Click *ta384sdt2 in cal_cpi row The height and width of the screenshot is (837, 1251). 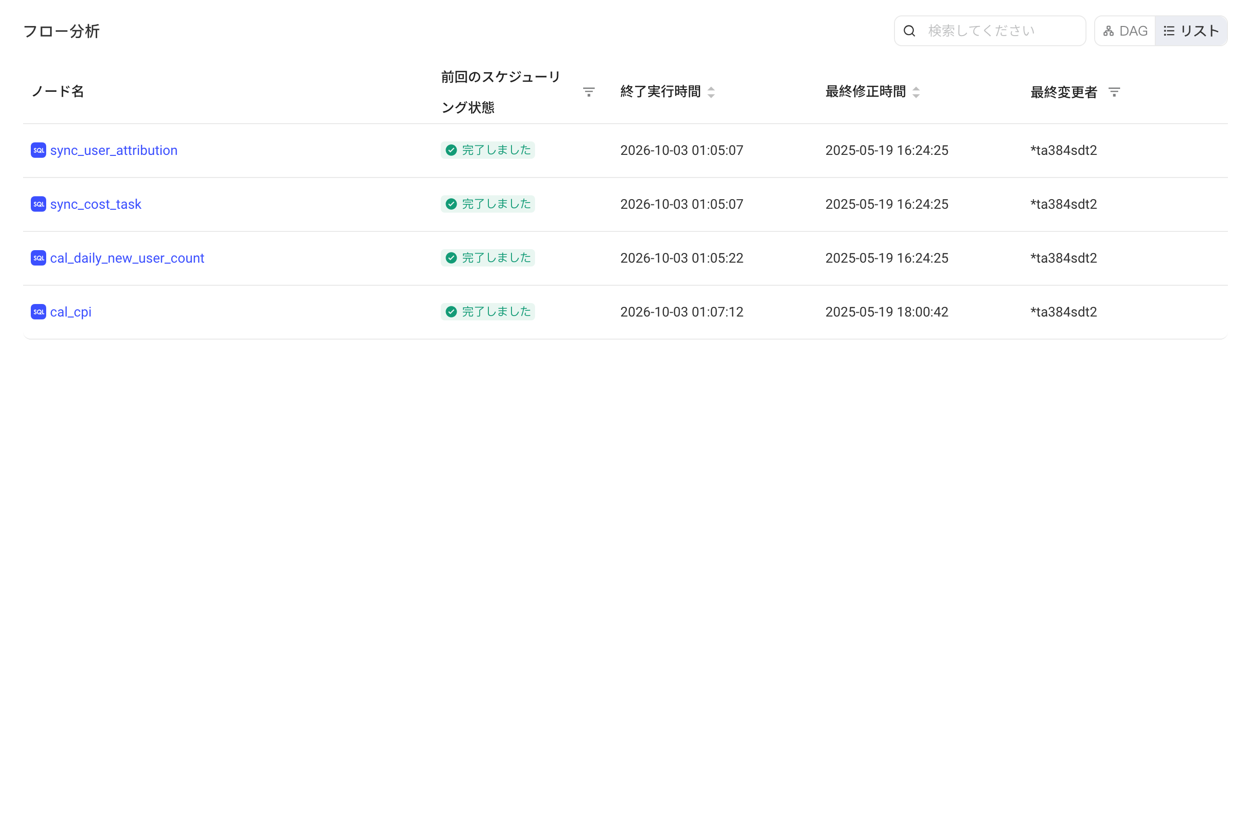1063,312
